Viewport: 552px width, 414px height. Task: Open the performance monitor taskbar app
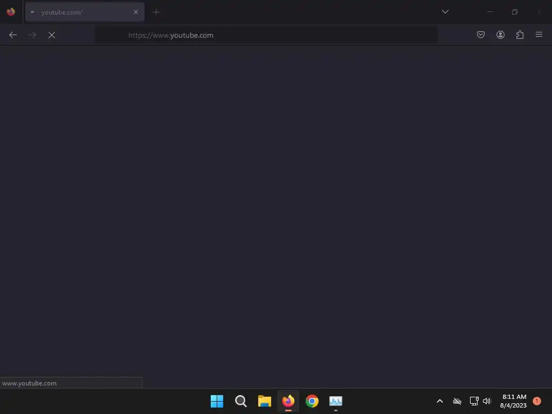(336, 401)
